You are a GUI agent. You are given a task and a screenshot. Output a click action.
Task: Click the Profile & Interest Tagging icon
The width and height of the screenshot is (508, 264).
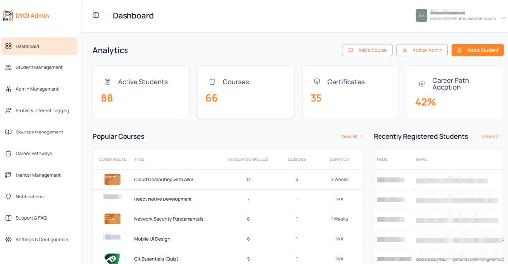[x=8, y=111]
